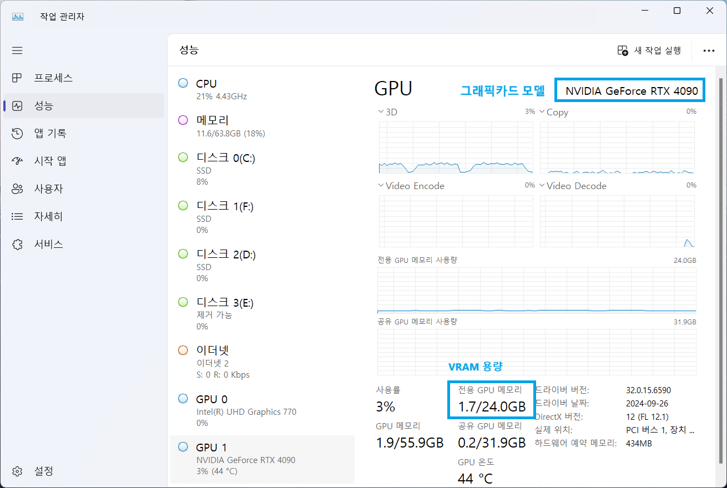
Task: Click the 디스크 1(F:) green circle indicator
Action: (183, 206)
